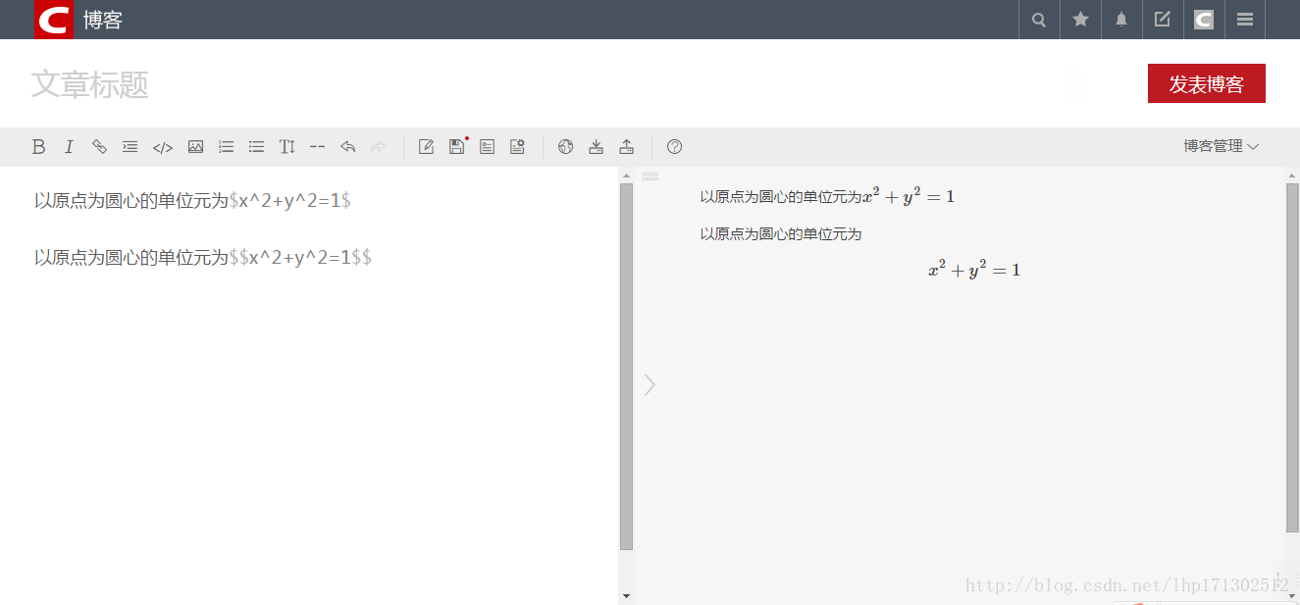The width and height of the screenshot is (1300, 605).
Task: Click the grid handle icon above the preview
Action: [x=650, y=176]
